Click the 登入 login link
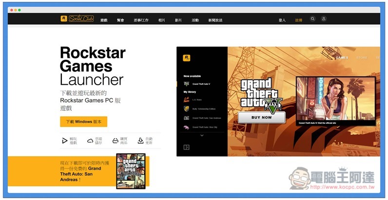This screenshot has width=388, height=200. coord(282,20)
